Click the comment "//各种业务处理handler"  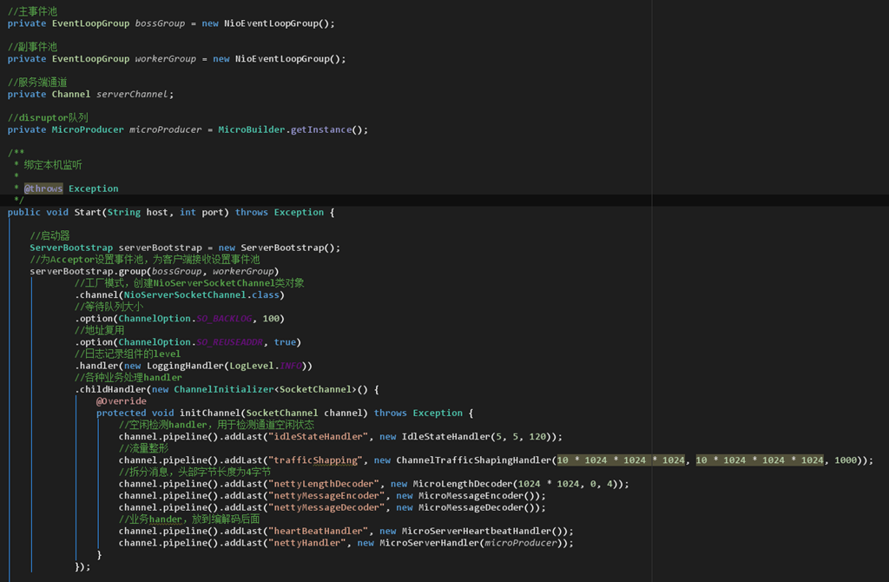[x=128, y=378]
